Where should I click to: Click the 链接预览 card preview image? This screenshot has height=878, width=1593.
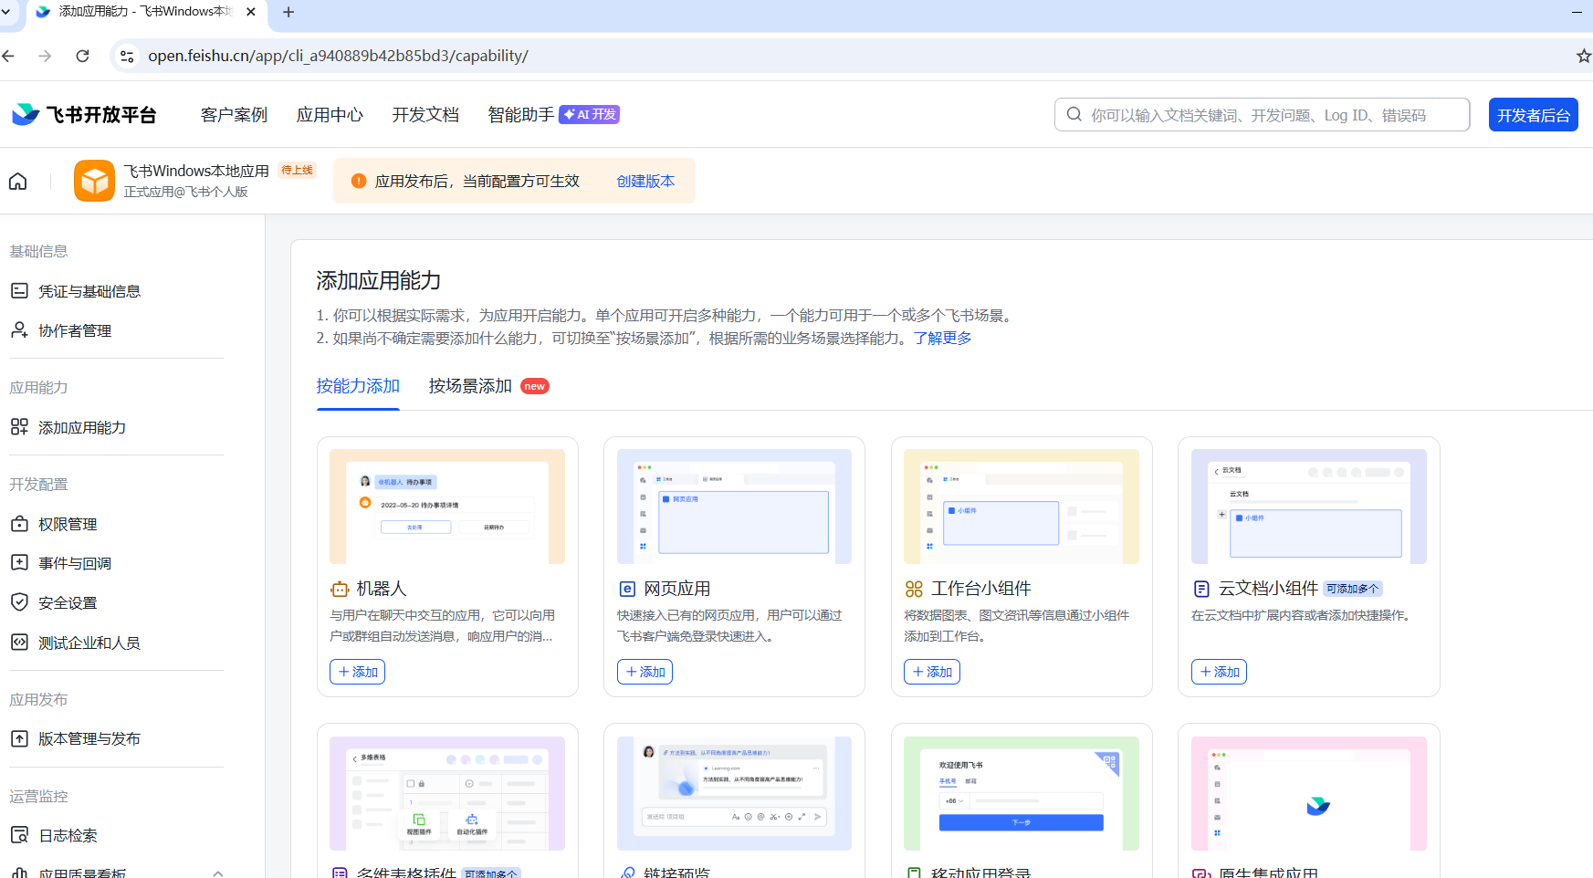pyautogui.click(x=734, y=793)
